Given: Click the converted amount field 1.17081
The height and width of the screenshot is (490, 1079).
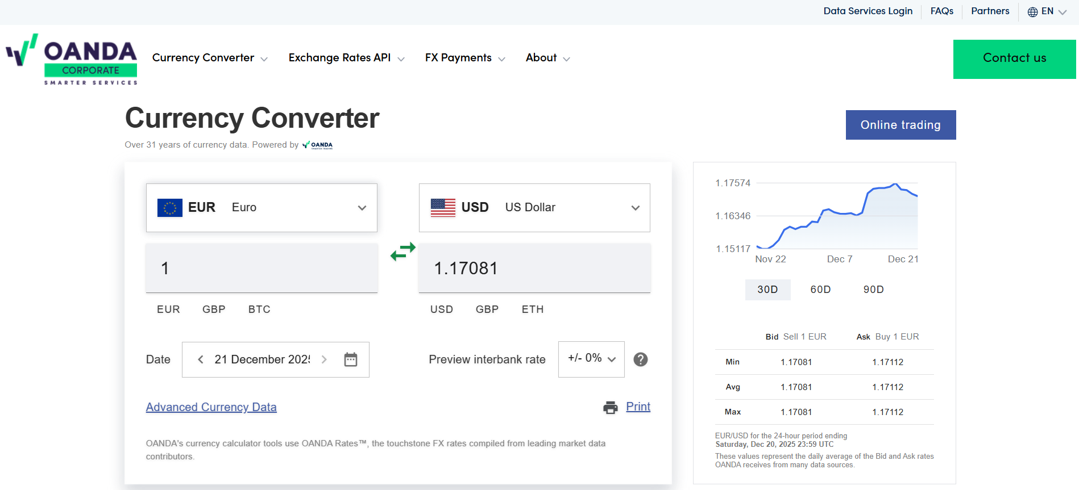Looking at the screenshot, I should (535, 268).
